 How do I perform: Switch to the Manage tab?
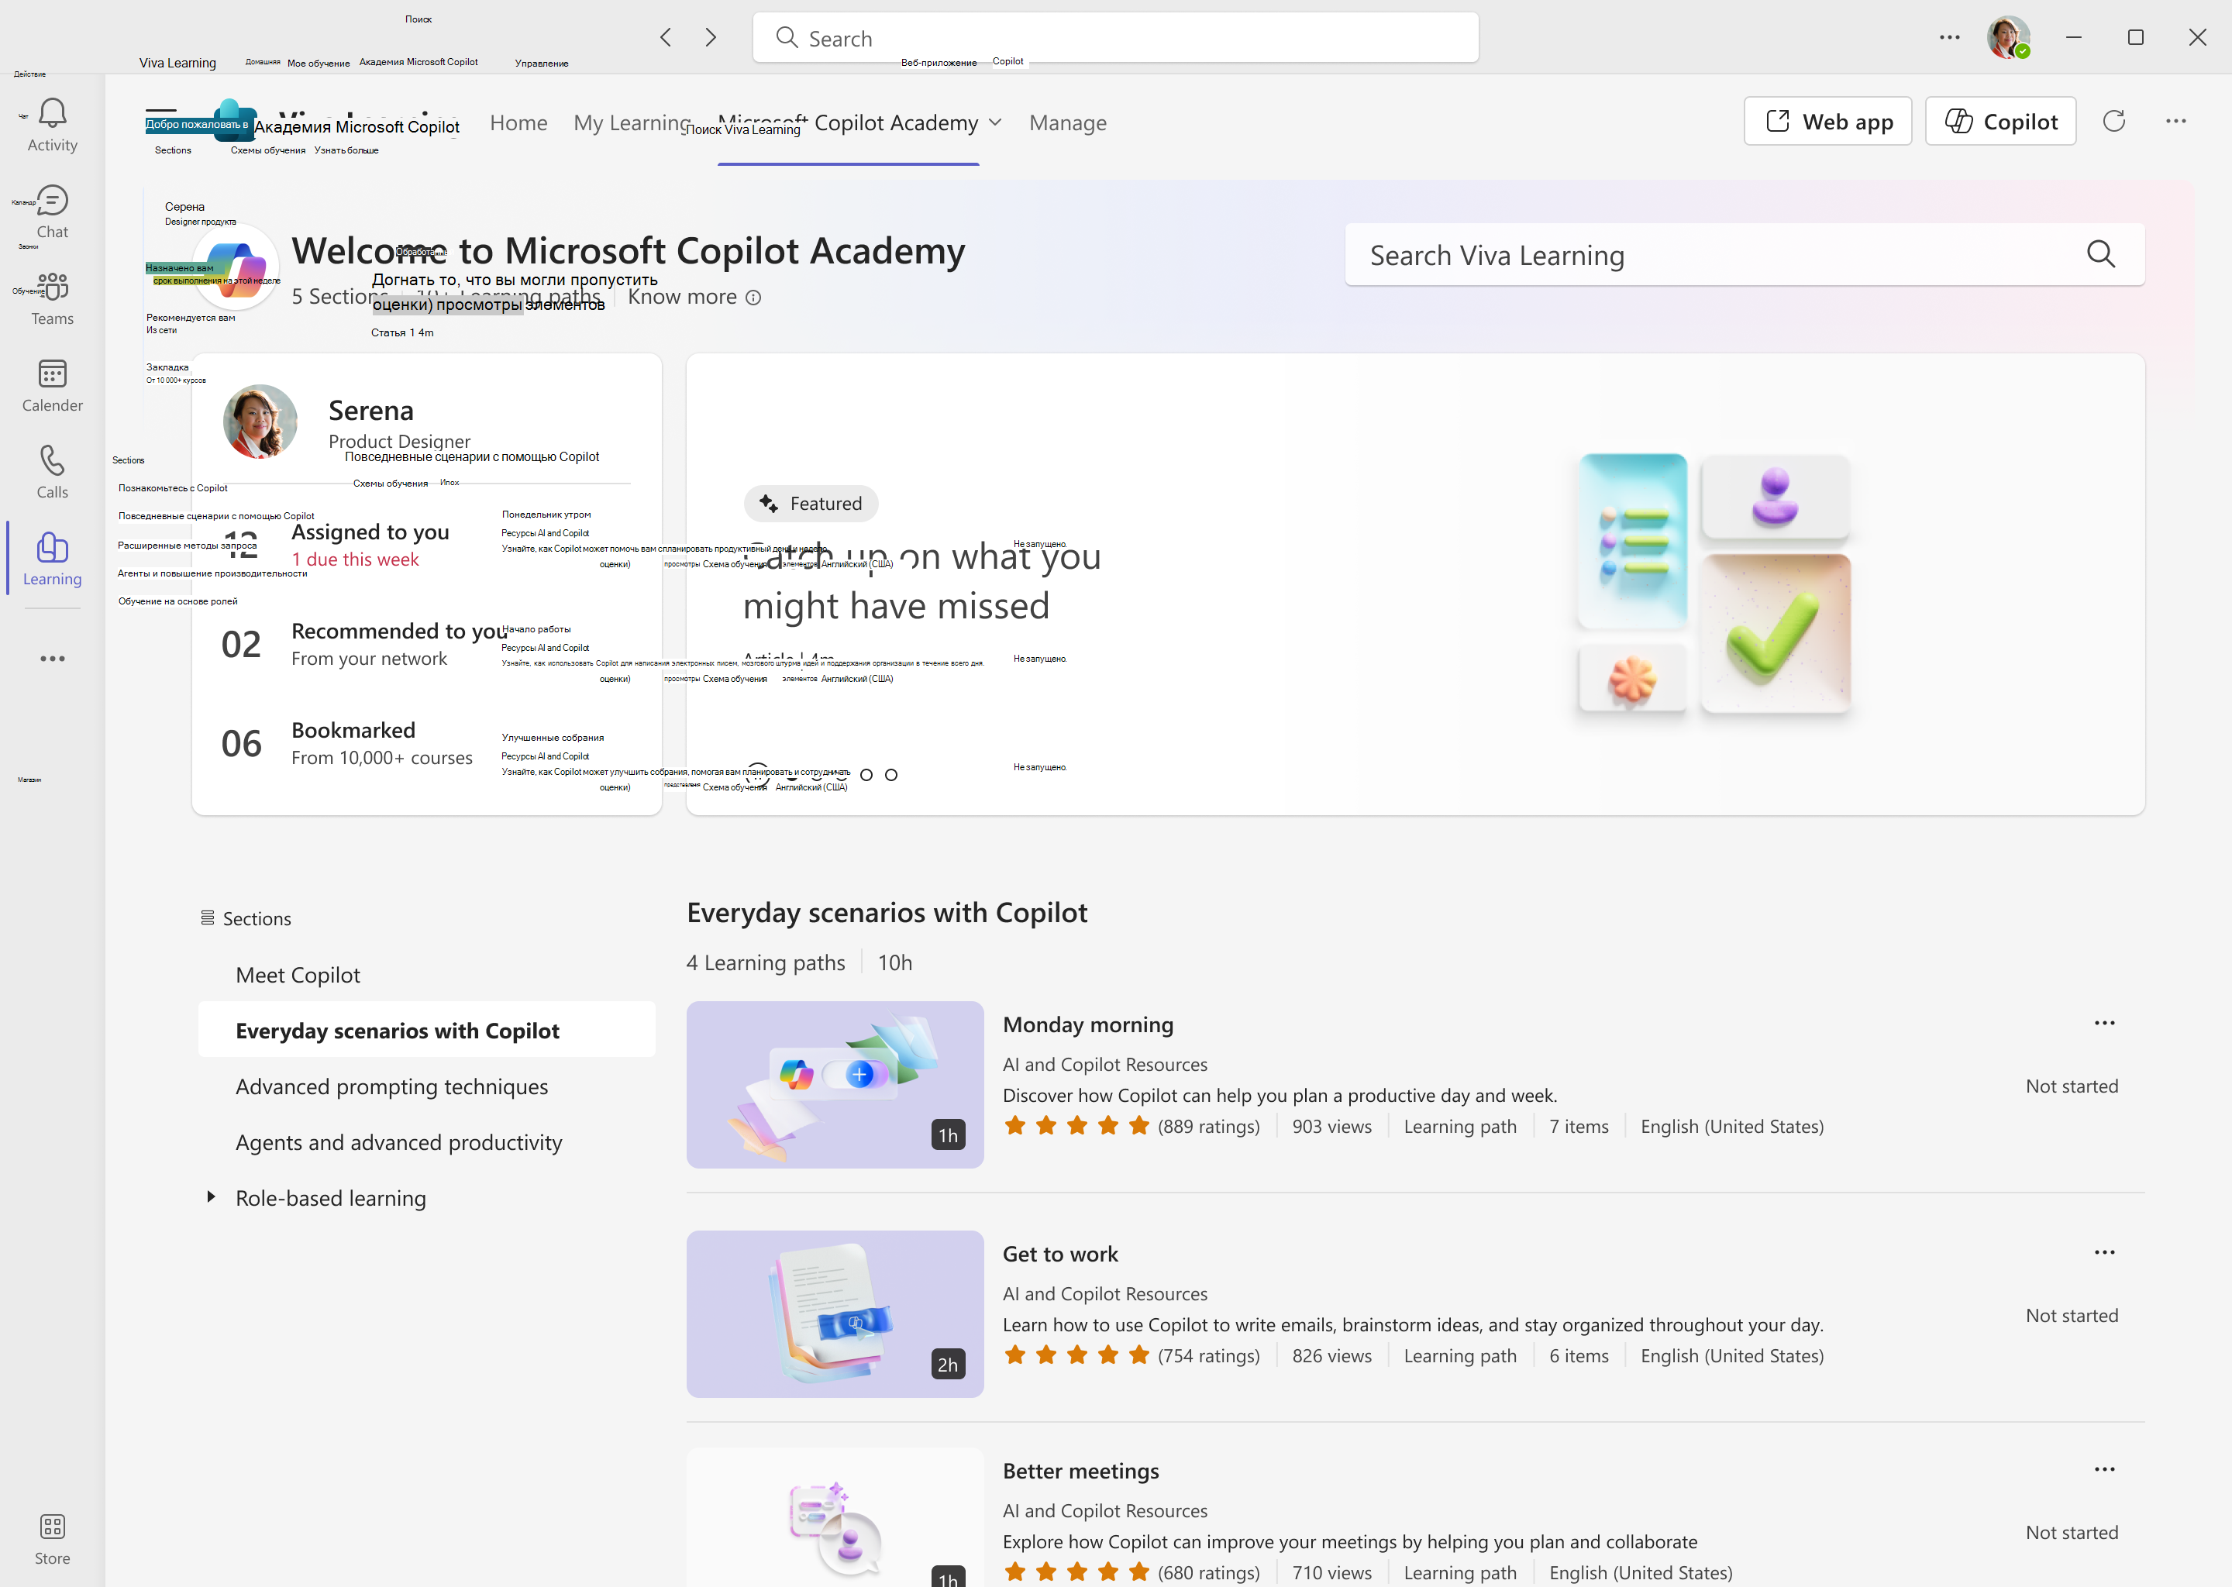pos(1068,122)
